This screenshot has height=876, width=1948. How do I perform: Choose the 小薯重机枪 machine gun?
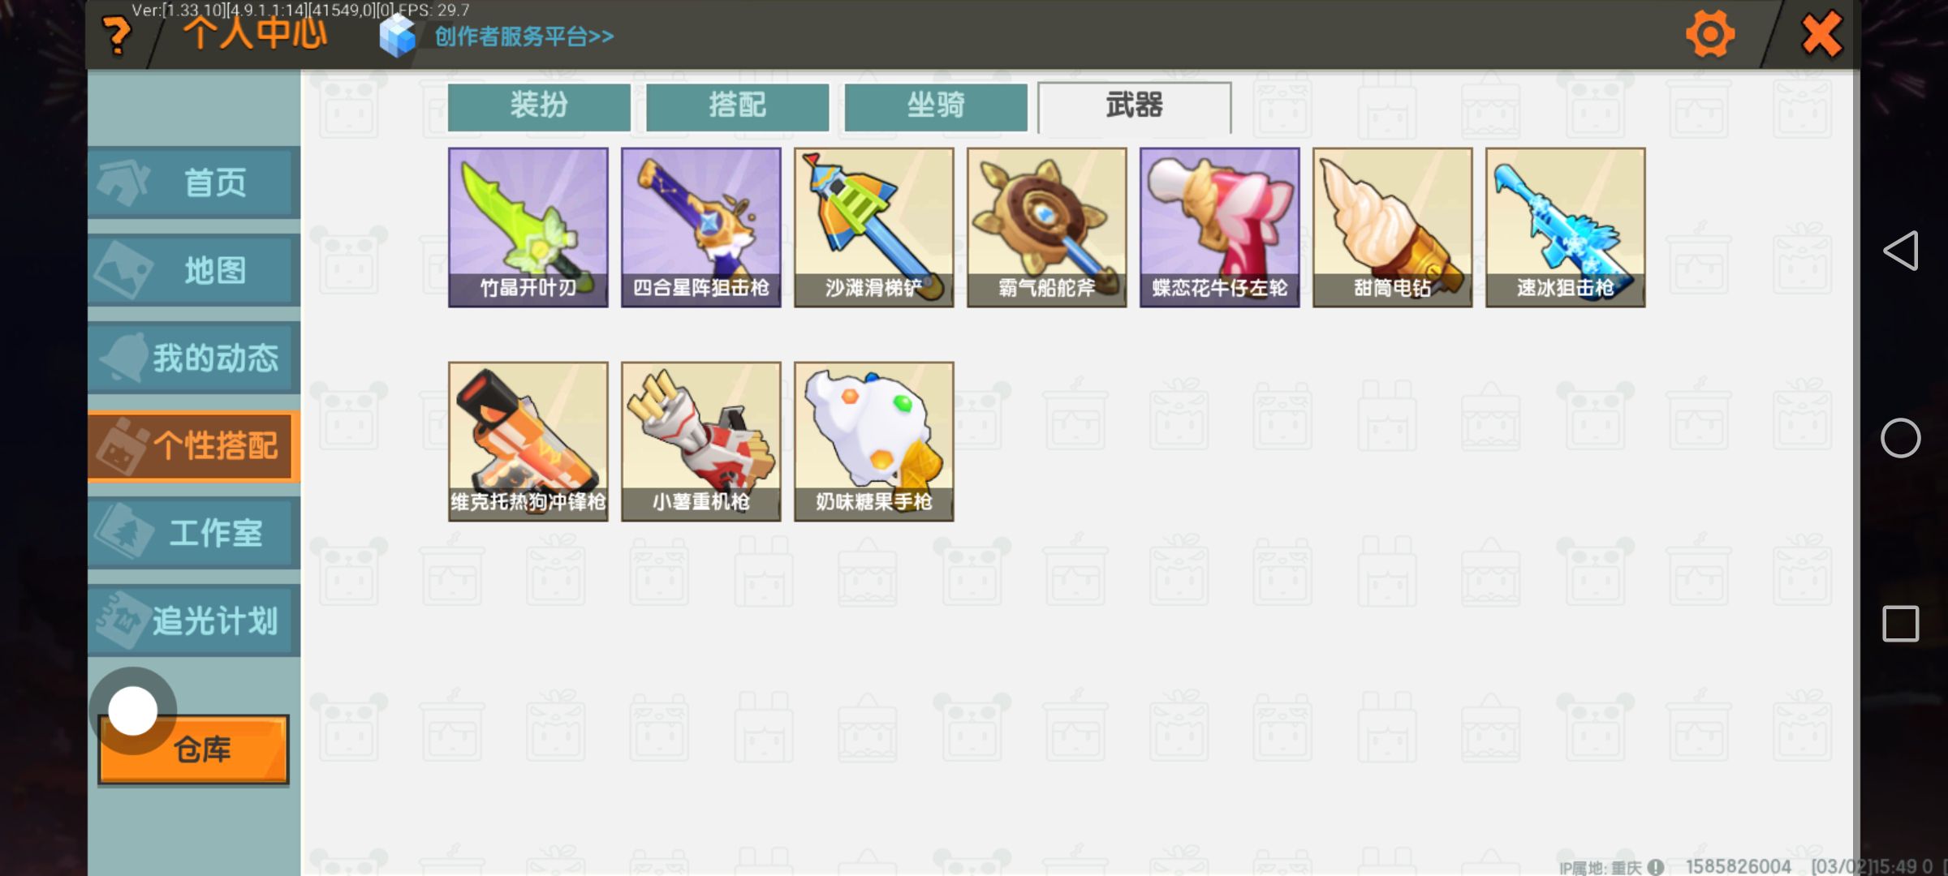coord(701,441)
